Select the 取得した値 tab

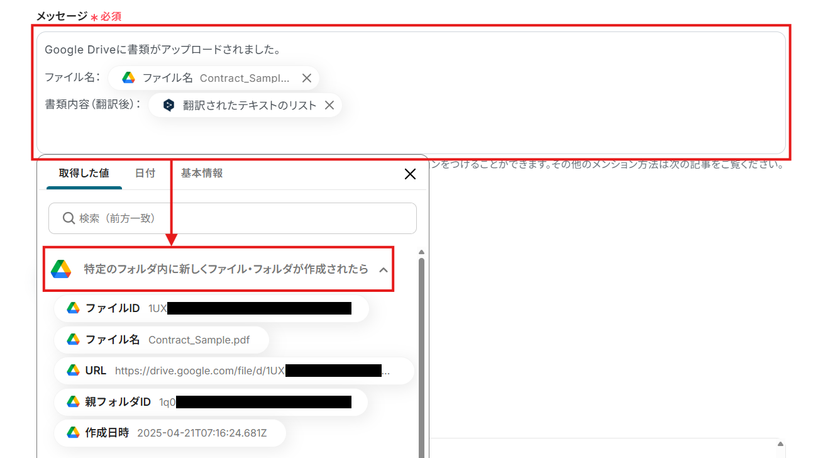[83, 173]
